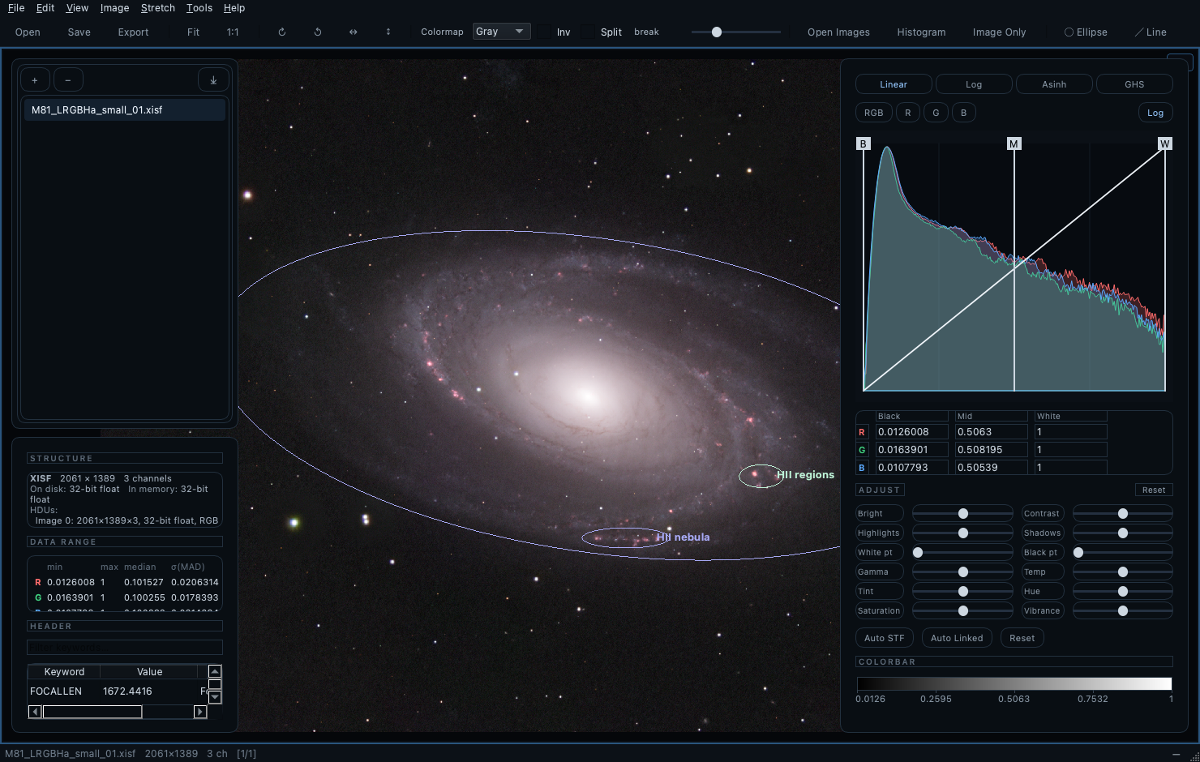Image resolution: width=1200 pixels, height=762 pixels.
Task: Select M81_LRGBHa_small_01.xisf in the file list
Action: coord(125,110)
